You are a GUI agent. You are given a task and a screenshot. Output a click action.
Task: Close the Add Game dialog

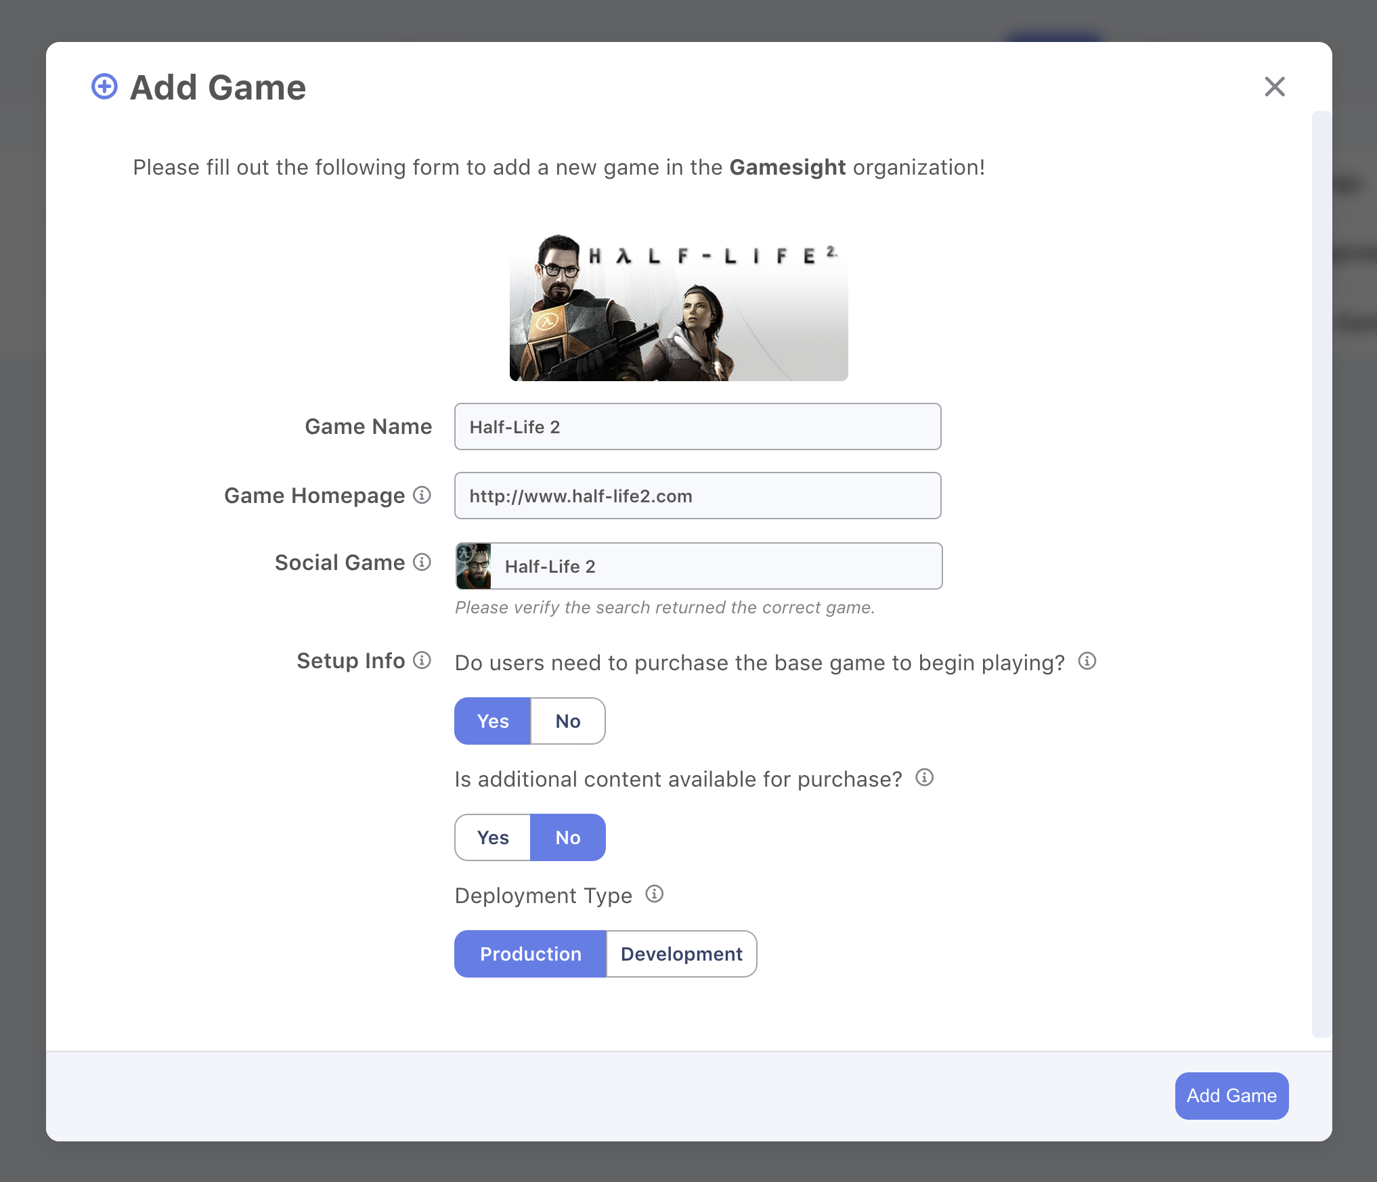coord(1275,87)
